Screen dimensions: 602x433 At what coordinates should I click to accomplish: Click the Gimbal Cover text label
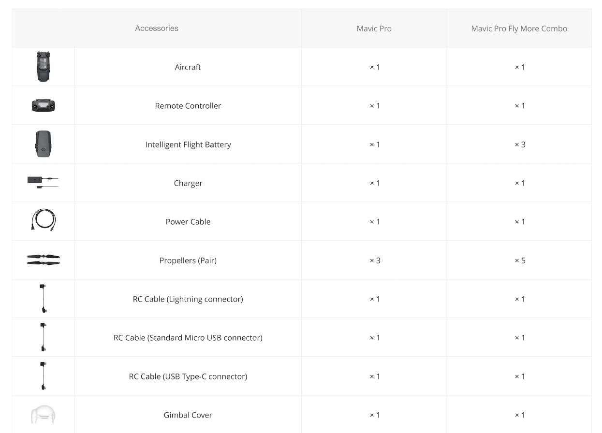click(188, 415)
